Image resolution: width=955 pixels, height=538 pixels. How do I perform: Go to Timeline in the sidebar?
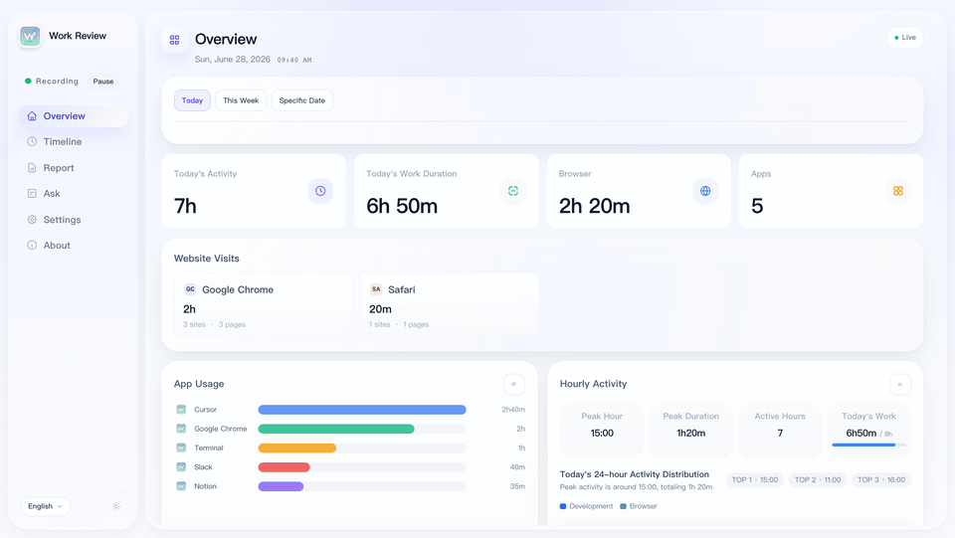pos(73,141)
